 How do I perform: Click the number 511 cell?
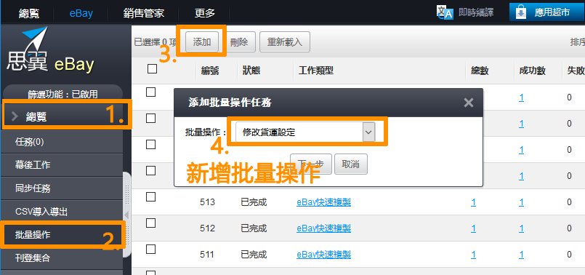[x=207, y=255]
